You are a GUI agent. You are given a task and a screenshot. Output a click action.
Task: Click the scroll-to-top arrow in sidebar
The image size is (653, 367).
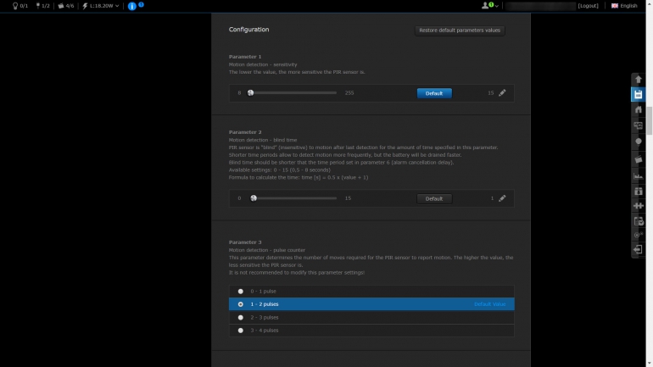(638, 79)
